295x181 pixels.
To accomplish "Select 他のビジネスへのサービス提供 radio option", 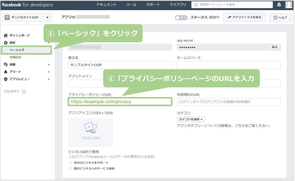I will tap(70, 169).
